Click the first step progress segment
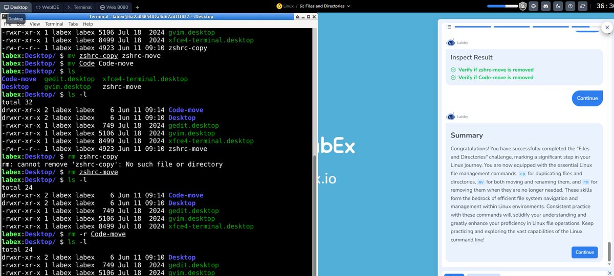 click(x=473, y=27)
